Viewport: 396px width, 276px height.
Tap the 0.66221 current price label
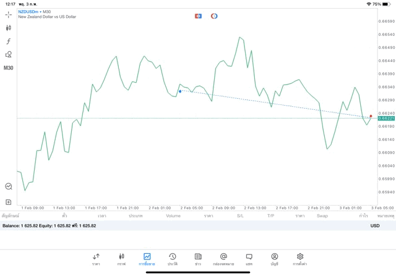pos(386,118)
